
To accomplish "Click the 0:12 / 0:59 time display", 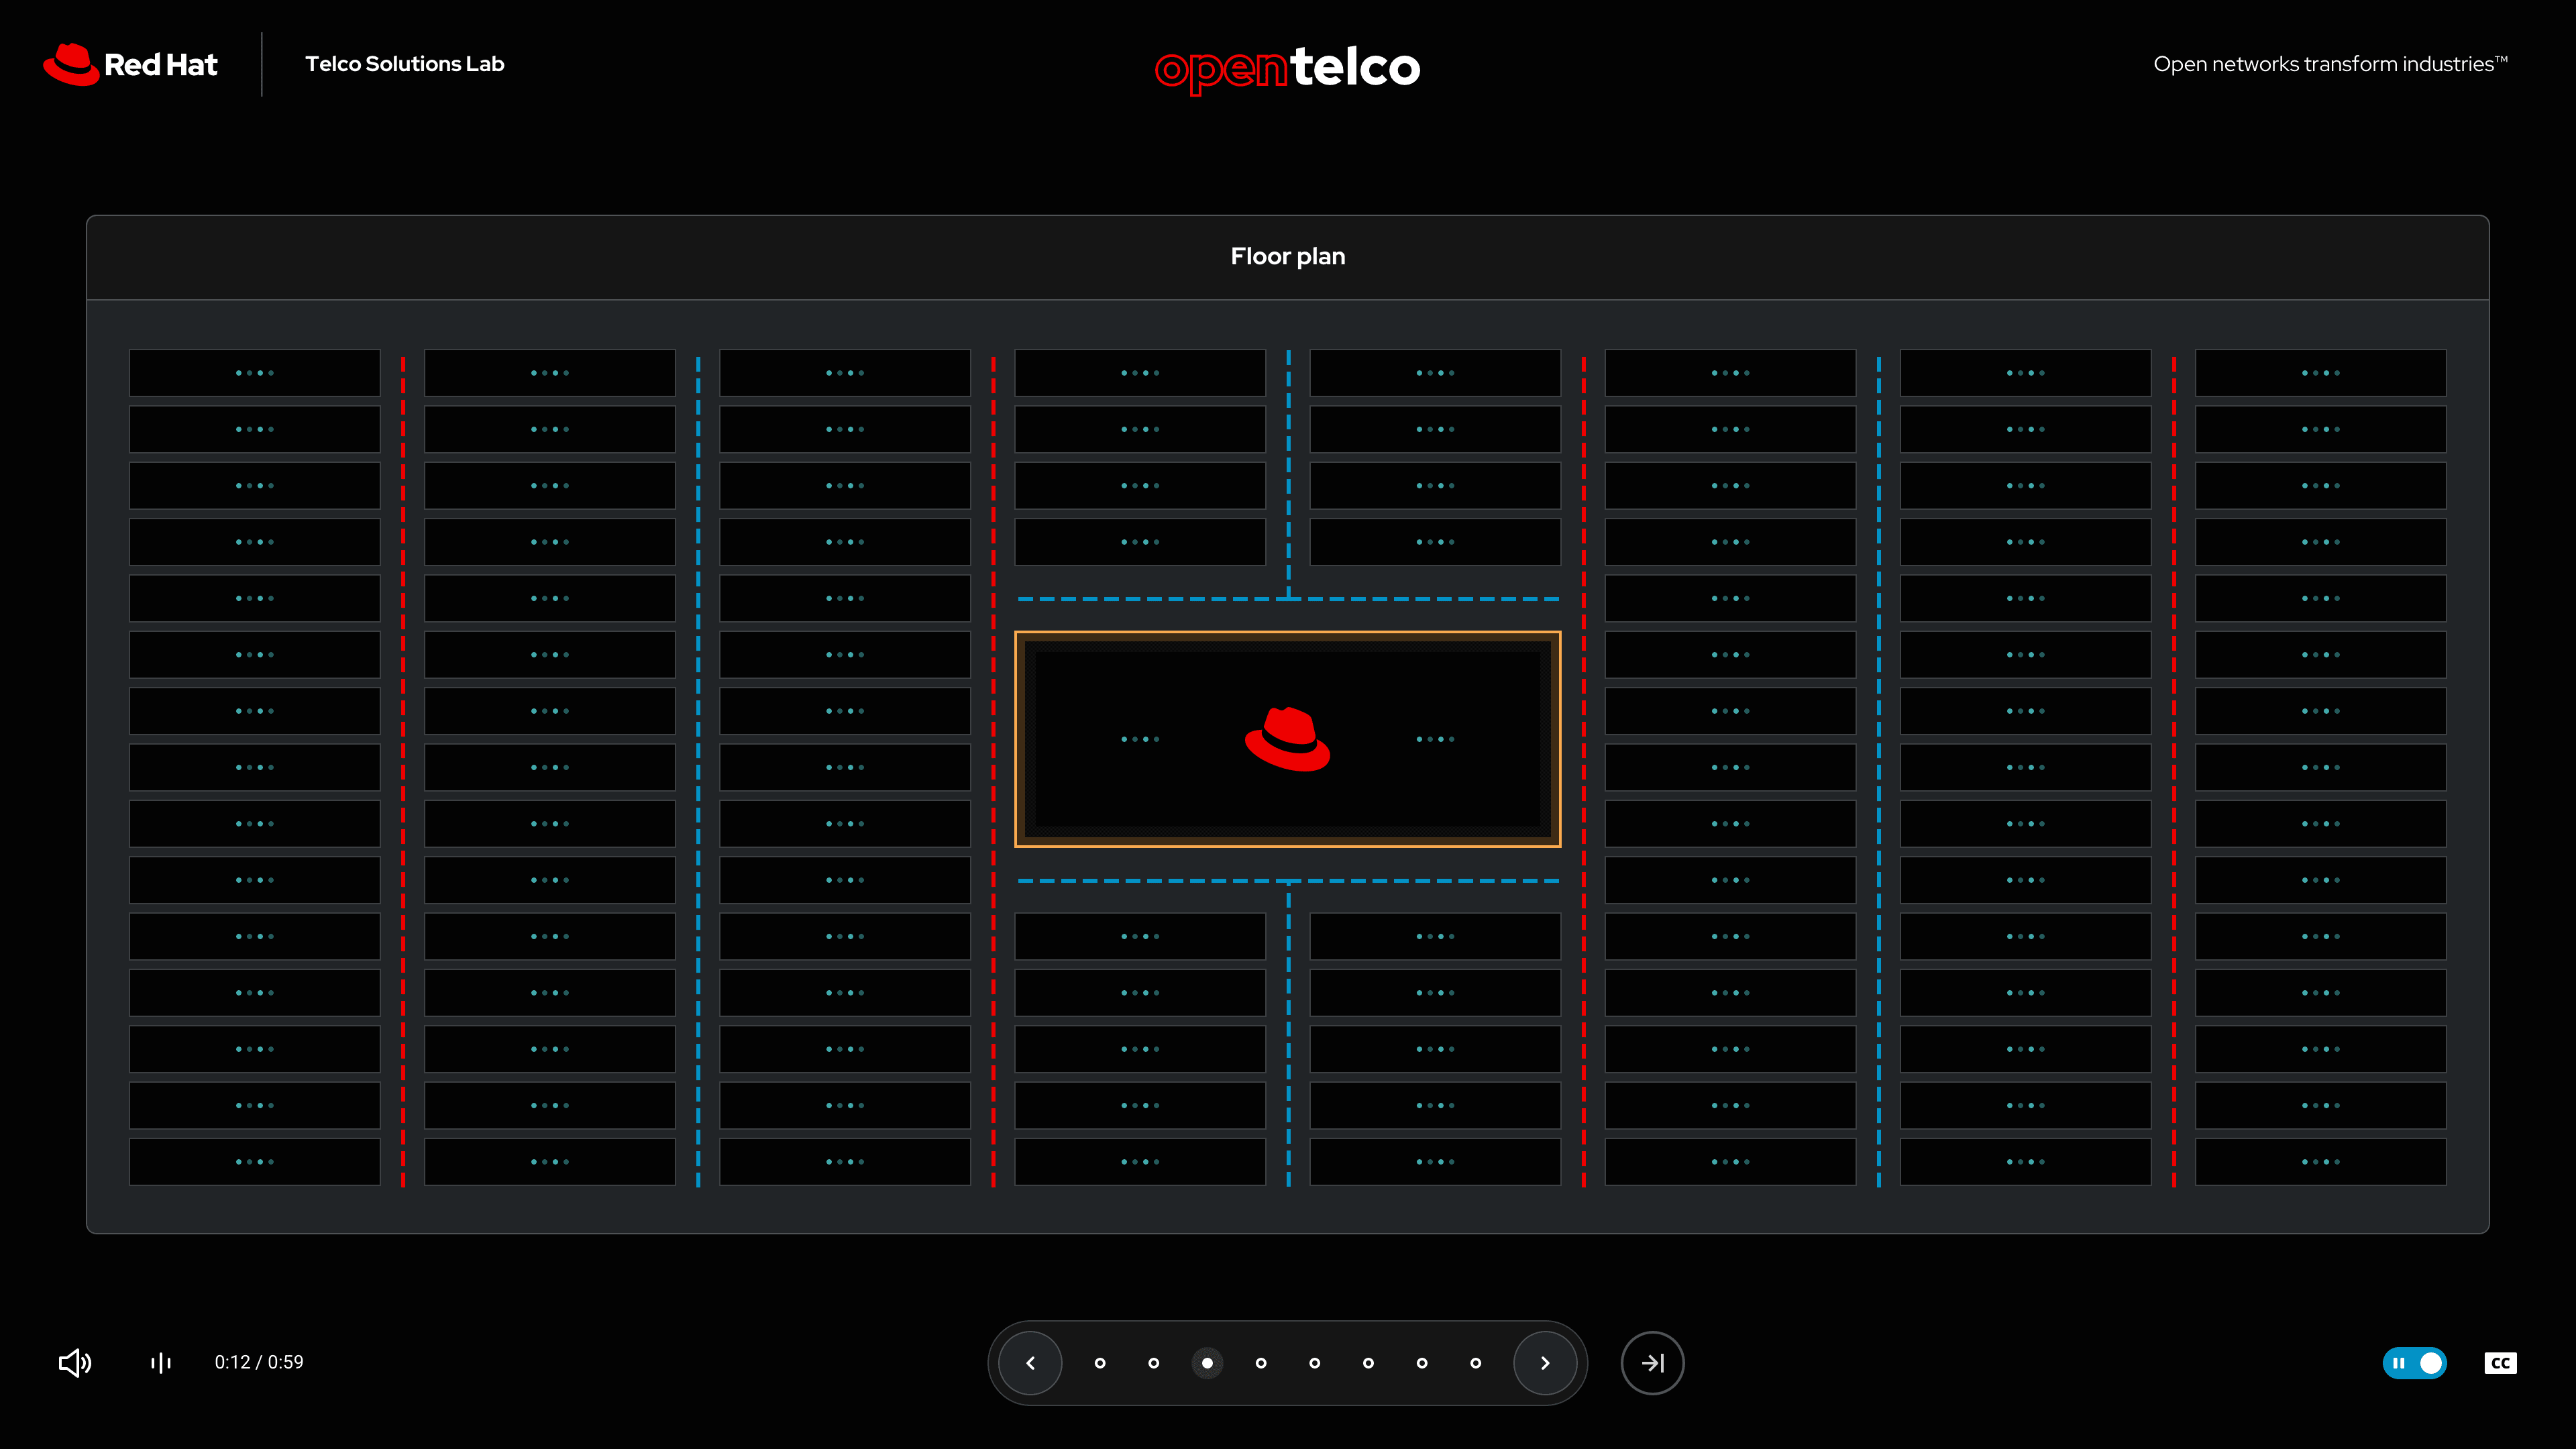I will (259, 1362).
